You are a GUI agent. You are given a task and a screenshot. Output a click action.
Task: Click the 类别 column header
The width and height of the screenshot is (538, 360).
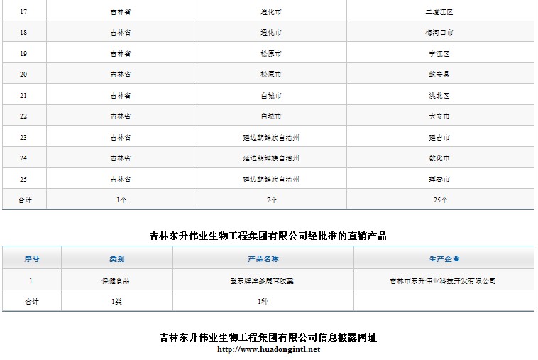click(x=117, y=259)
